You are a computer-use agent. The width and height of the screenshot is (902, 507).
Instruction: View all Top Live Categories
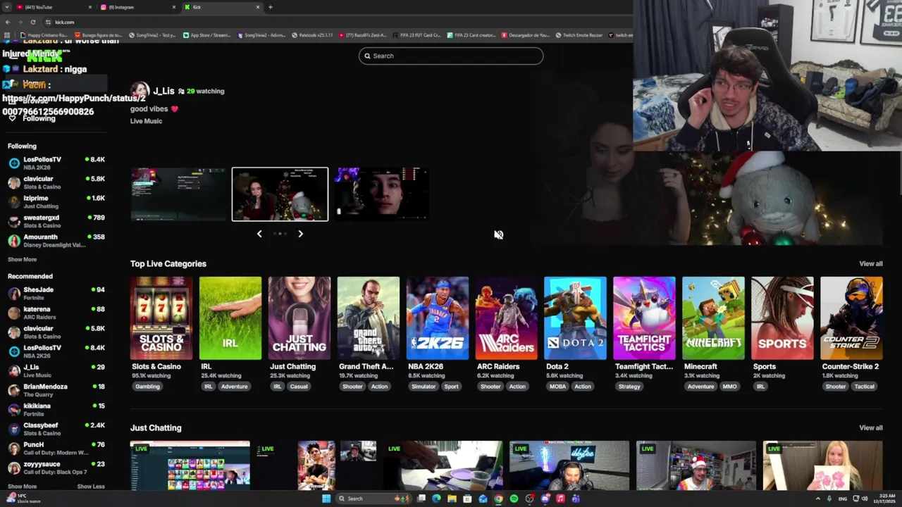870,263
